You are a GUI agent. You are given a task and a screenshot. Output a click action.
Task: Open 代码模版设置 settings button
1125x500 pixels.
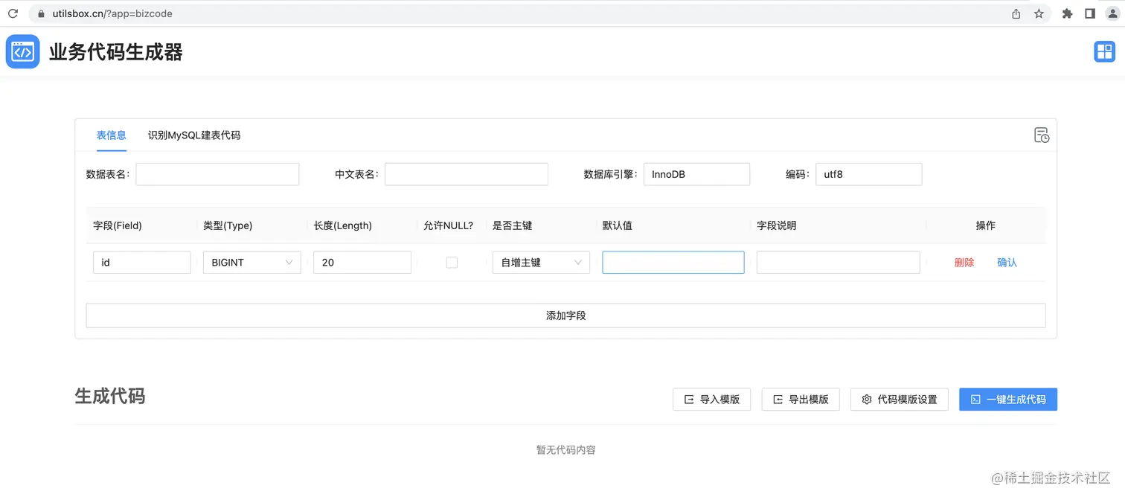pos(900,400)
